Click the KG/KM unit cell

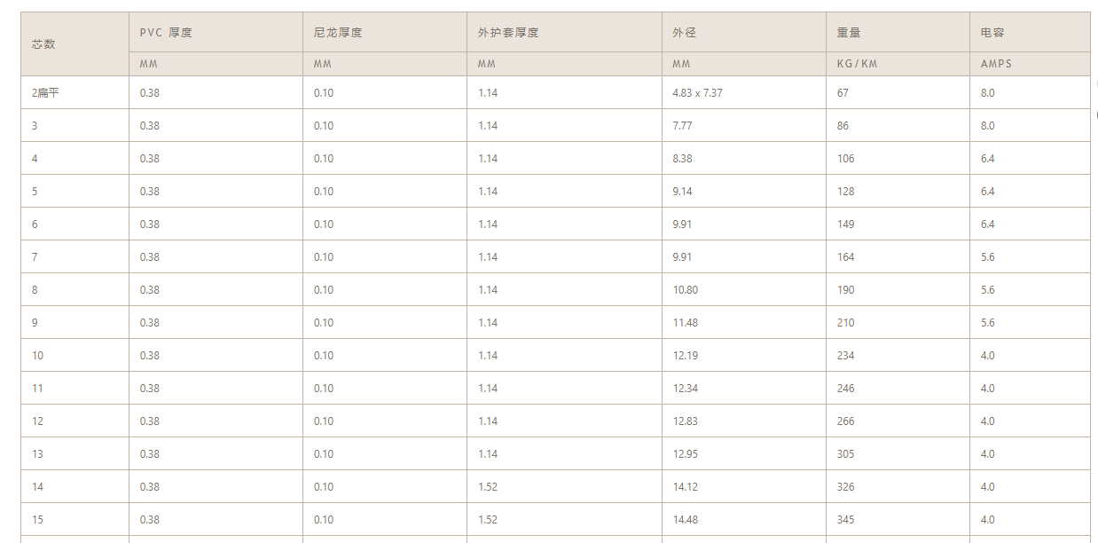coord(898,64)
